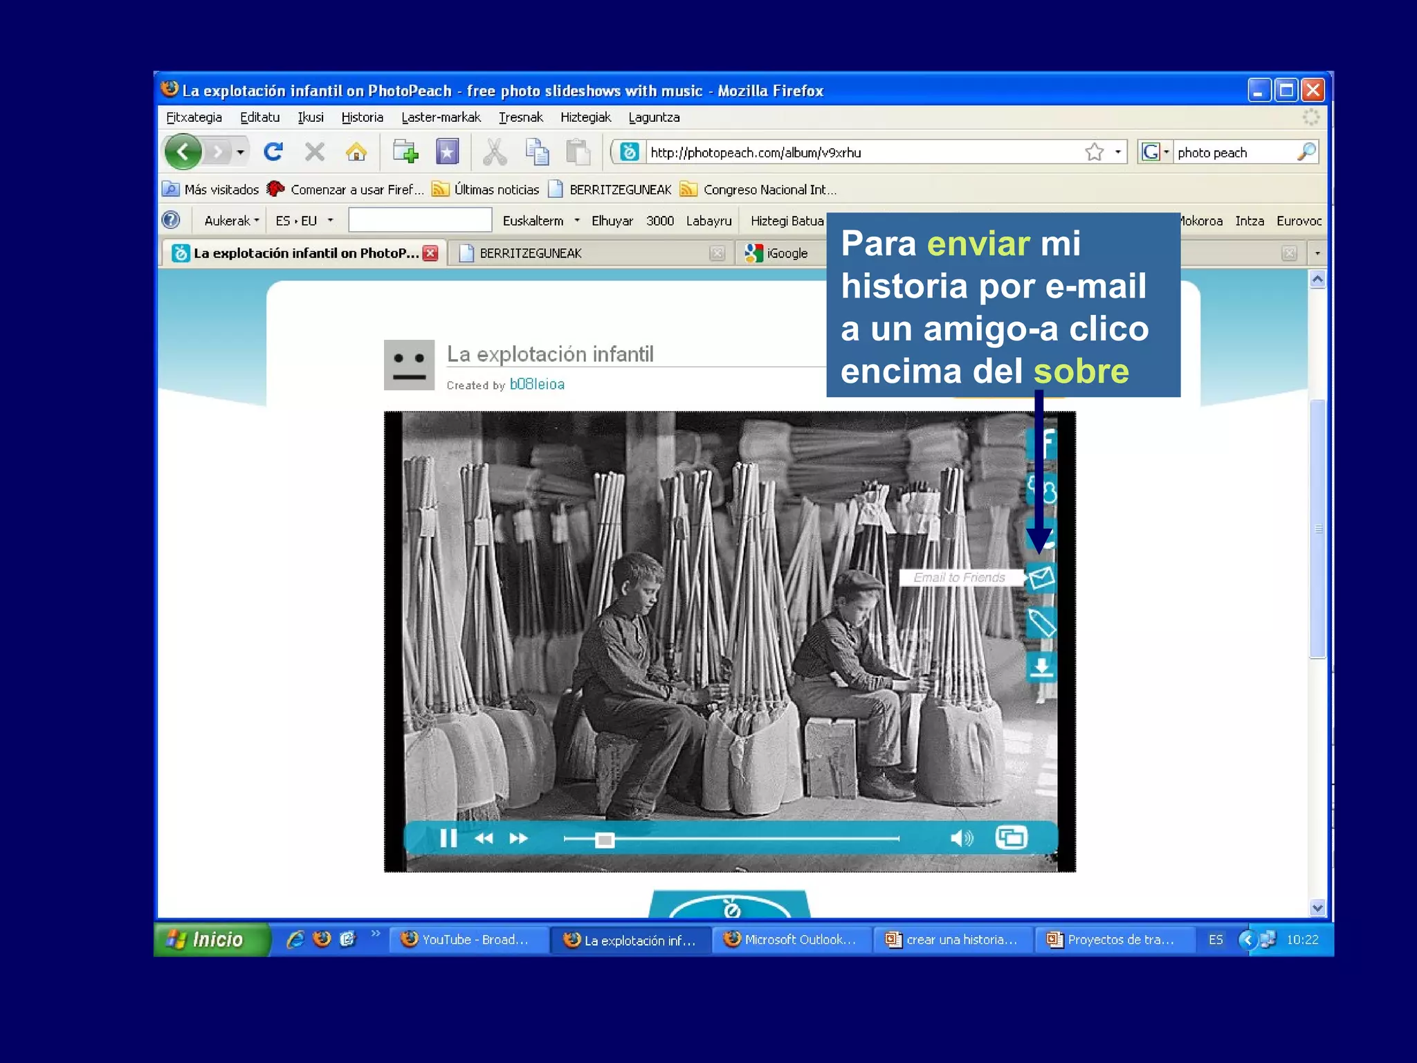
Task: Open the Laster-markak menu
Action: pyautogui.click(x=441, y=117)
